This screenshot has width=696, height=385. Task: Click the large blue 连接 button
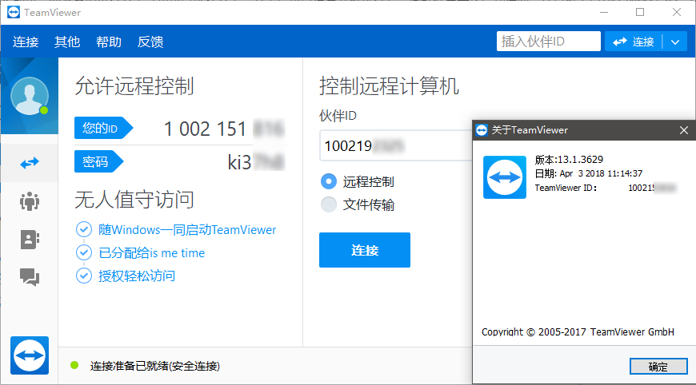click(x=365, y=250)
